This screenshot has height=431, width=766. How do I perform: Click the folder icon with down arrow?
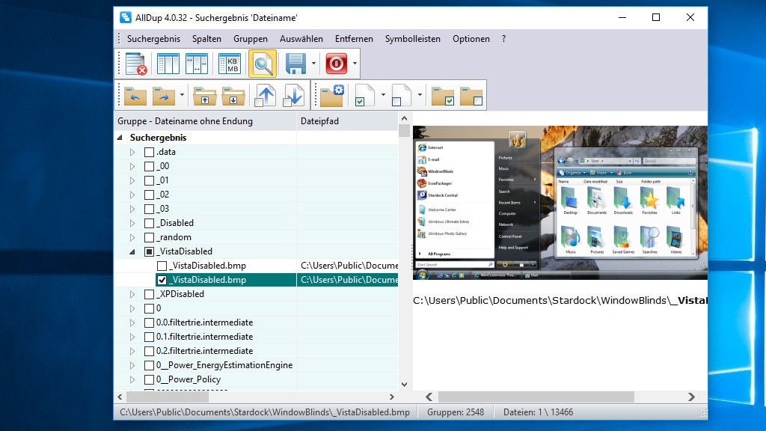coord(233,95)
